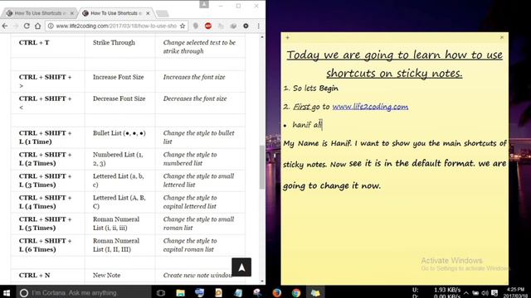Click 'going to change it now.' text

point(332,185)
